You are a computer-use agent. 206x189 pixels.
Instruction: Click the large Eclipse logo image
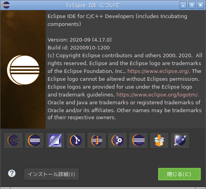(x=23, y=70)
